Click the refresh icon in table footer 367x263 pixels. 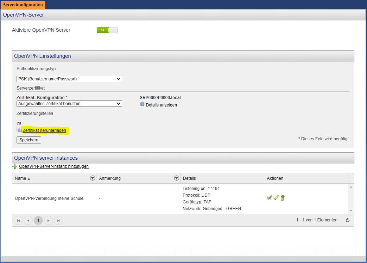coord(348,220)
